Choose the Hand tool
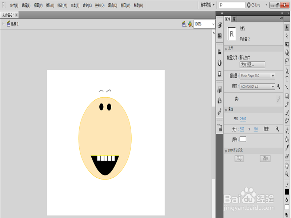Image resolution: width=291 pixels, height=218 pixels. (287, 165)
